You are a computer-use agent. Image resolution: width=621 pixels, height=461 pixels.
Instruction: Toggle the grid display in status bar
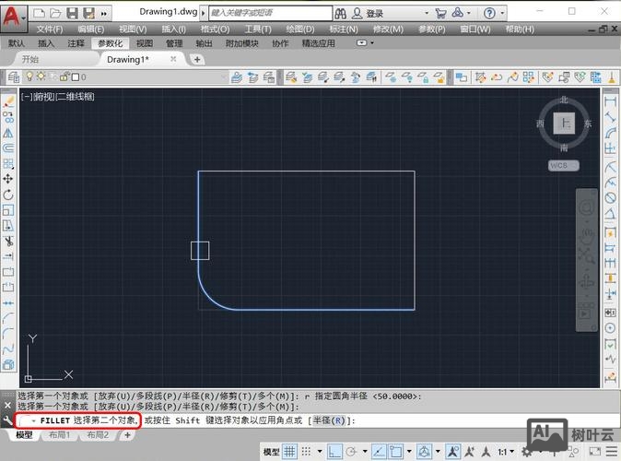(290, 452)
